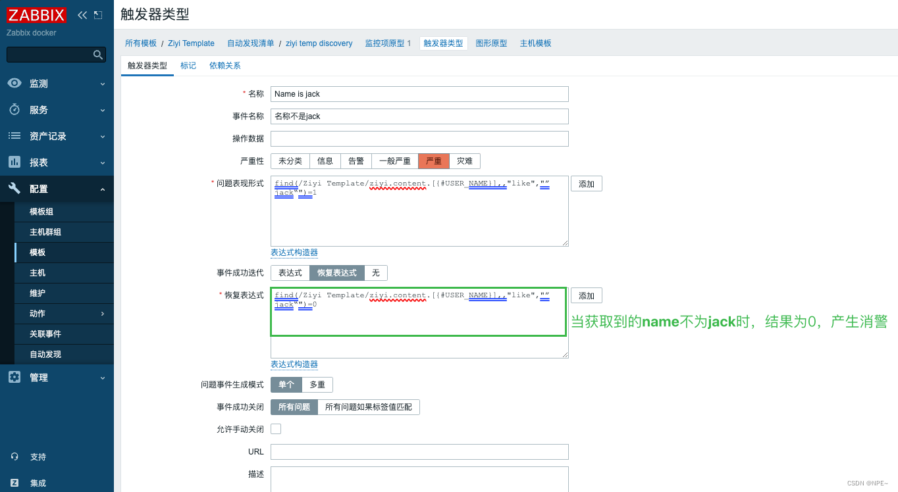Click the headset icon for 支持
Screen dimensions: 898x492
tap(14, 456)
